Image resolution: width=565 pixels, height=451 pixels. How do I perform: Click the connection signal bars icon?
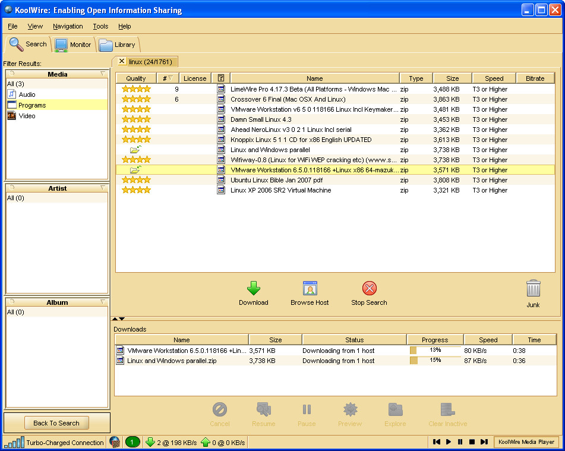[x=14, y=442]
